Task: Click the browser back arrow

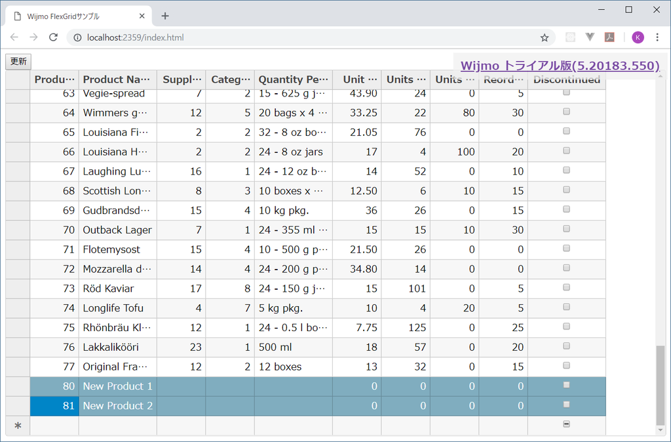Action: pos(14,37)
